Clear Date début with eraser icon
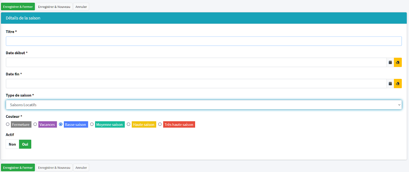The width and height of the screenshot is (409, 172). coord(398,62)
